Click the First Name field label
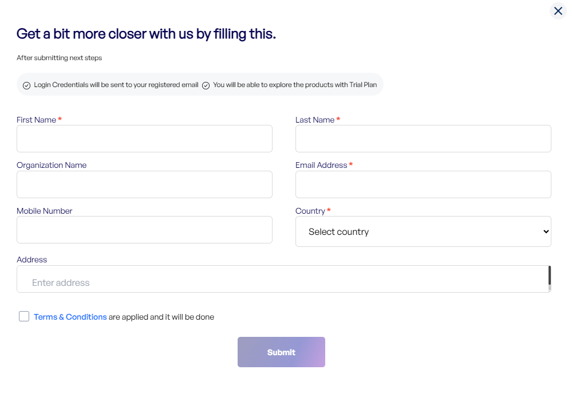 point(35,119)
